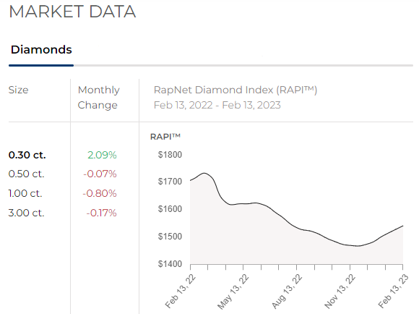Click the Monthly Change column header
Viewport: 419px width, 314px height.
pyautogui.click(x=98, y=98)
